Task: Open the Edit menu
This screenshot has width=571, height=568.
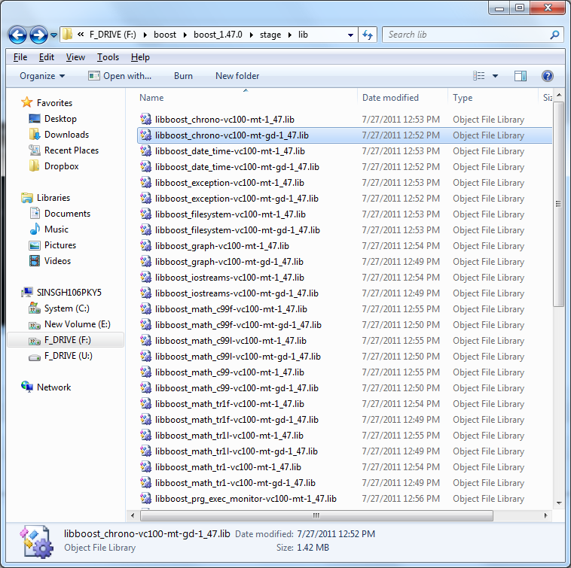Action: 46,57
